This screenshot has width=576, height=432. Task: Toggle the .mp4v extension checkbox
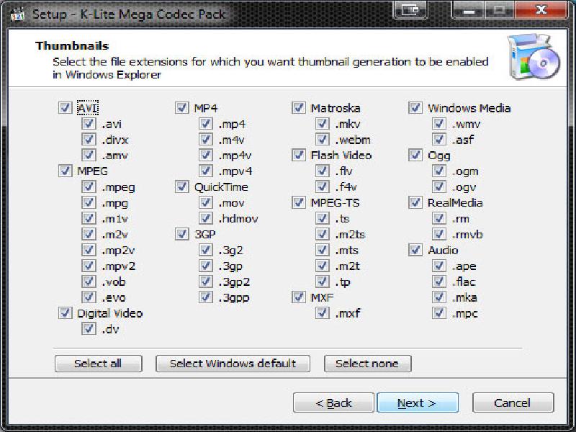[x=205, y=155]
